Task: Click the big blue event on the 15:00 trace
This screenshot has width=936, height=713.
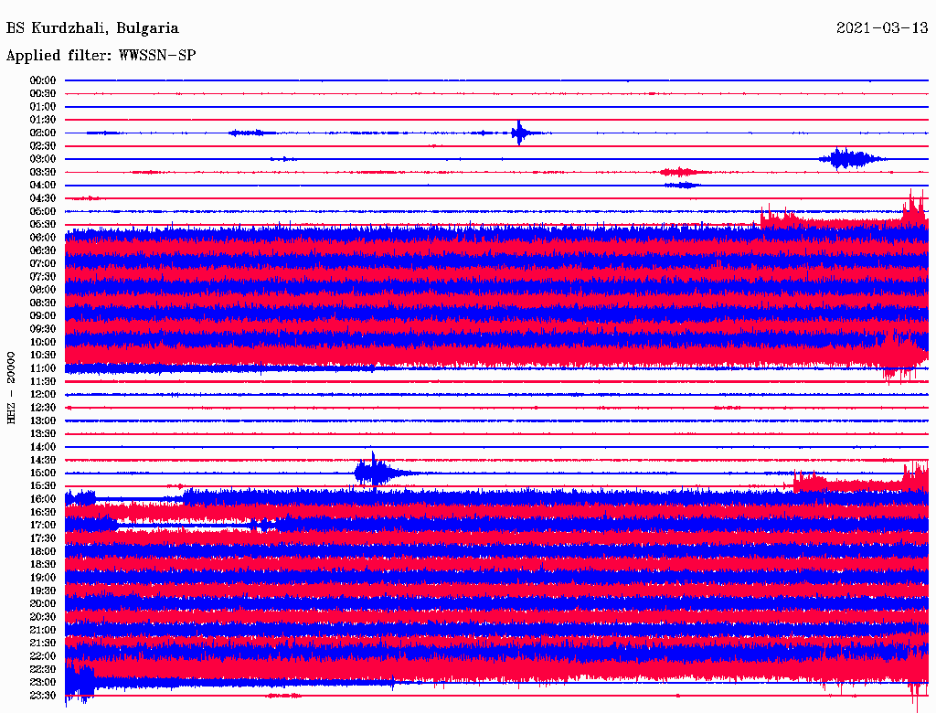Action: (x=375, y=473)
